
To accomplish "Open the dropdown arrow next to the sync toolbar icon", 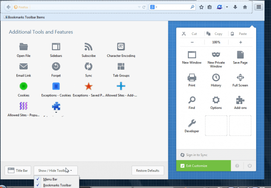I will pyautogui.click(x=227, y=7).
